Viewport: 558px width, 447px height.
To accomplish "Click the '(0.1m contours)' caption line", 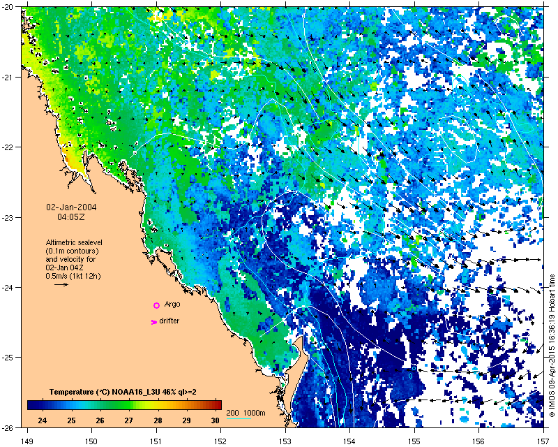I will [x=72, y=251].
